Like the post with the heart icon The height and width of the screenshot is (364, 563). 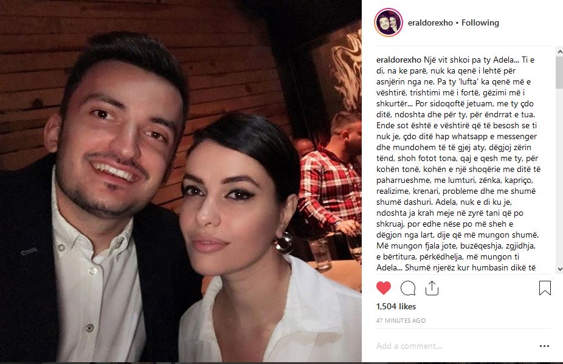[x=384, y=288]
